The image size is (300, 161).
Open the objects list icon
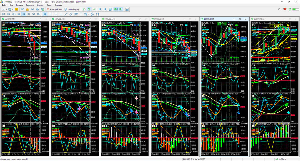tap(97, 14)
